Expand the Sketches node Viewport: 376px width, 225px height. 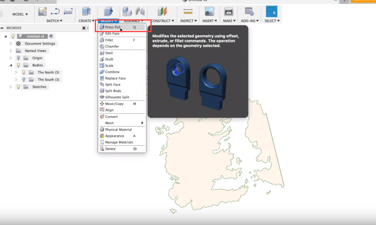tap(10, 87)
